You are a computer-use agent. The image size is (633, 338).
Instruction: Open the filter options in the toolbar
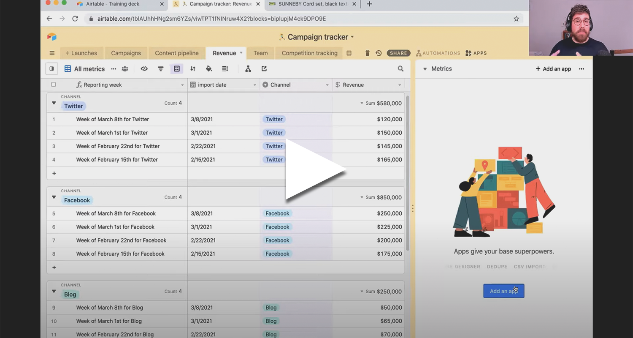[x=160, y=68]
